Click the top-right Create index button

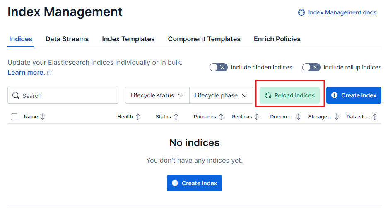[354, 95]
